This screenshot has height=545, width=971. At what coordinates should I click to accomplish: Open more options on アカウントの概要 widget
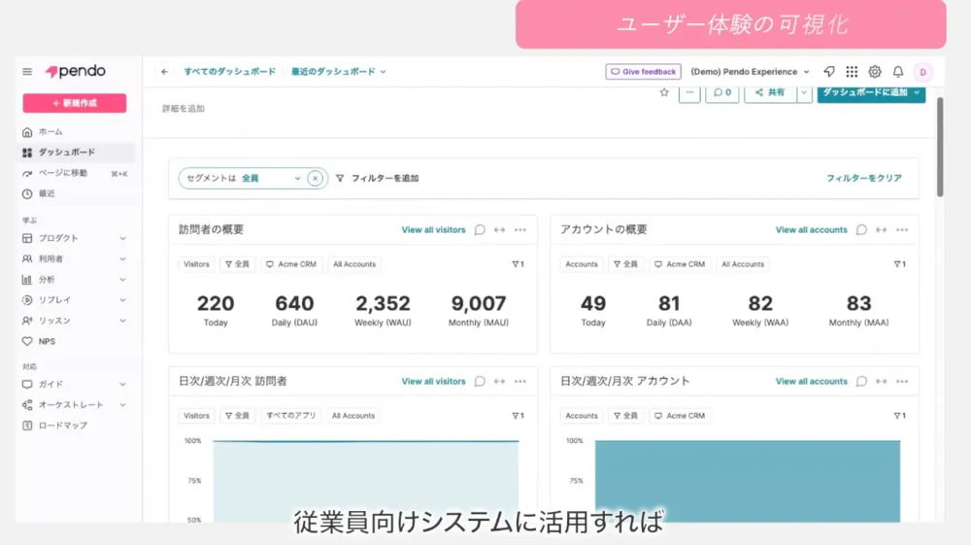[902, 230]
